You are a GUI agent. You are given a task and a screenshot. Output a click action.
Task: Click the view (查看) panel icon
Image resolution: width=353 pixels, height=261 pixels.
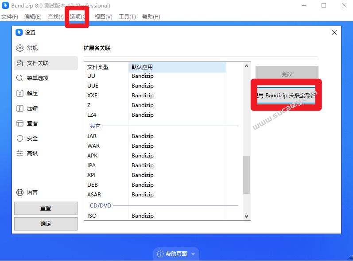20,123
